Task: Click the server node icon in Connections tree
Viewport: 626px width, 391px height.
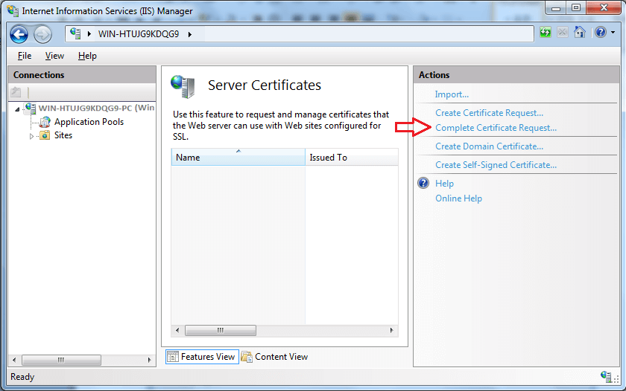Action: click(30, 108)
